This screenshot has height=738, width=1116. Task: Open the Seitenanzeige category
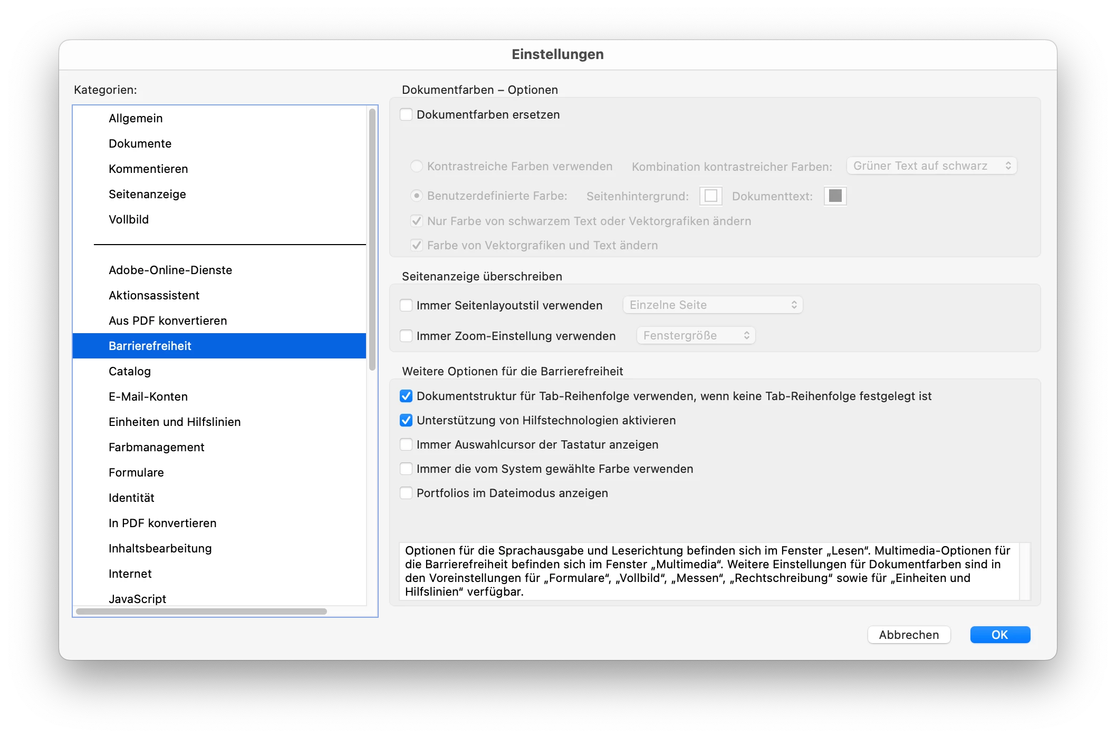(147, 195)
